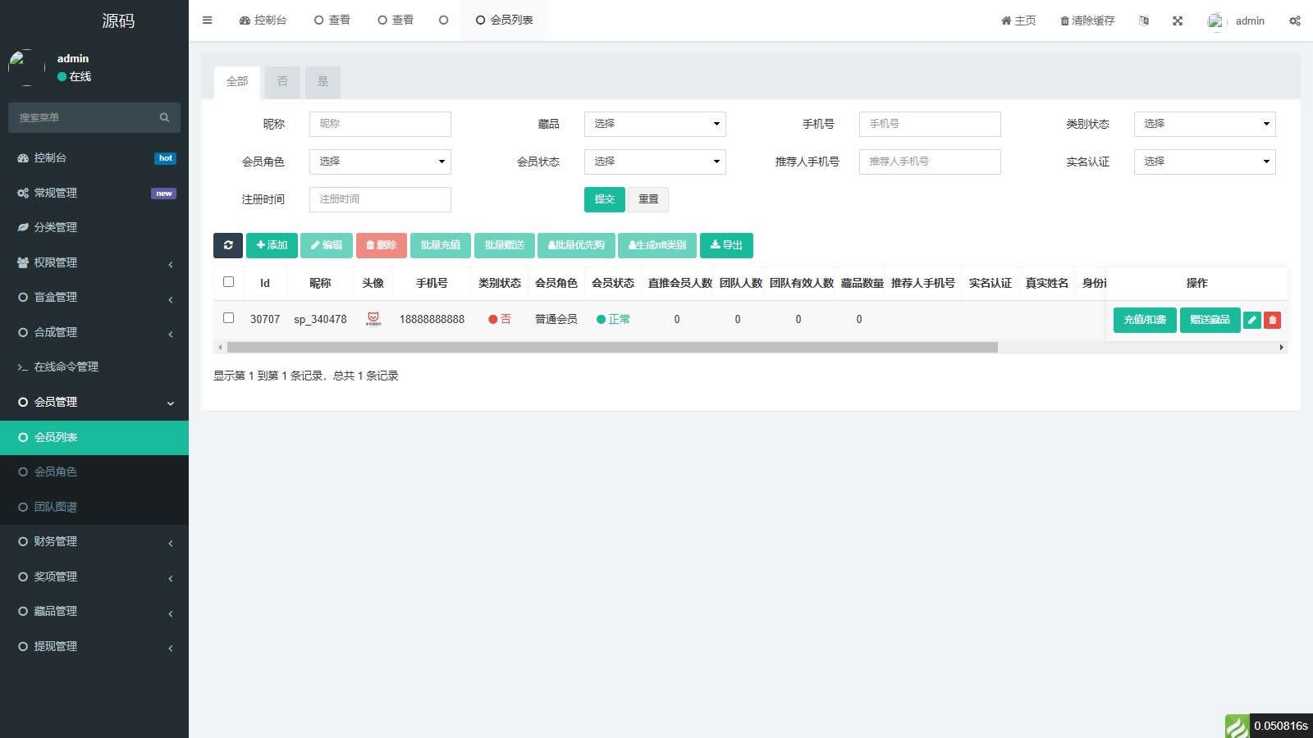Open the settings gears icon at top right
Screen dimensions: 1313x738
click(1294, 21)
